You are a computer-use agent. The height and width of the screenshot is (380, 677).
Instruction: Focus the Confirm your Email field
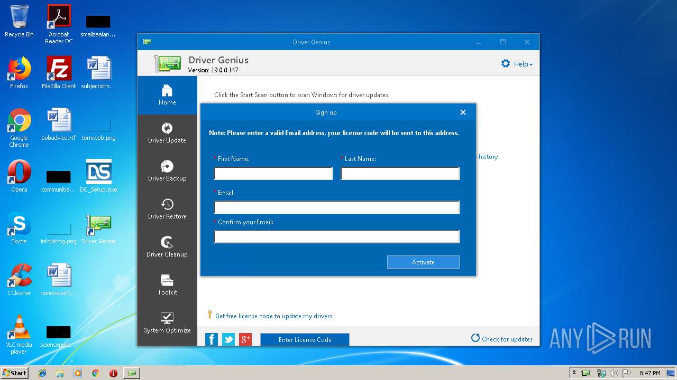[337, 237]
